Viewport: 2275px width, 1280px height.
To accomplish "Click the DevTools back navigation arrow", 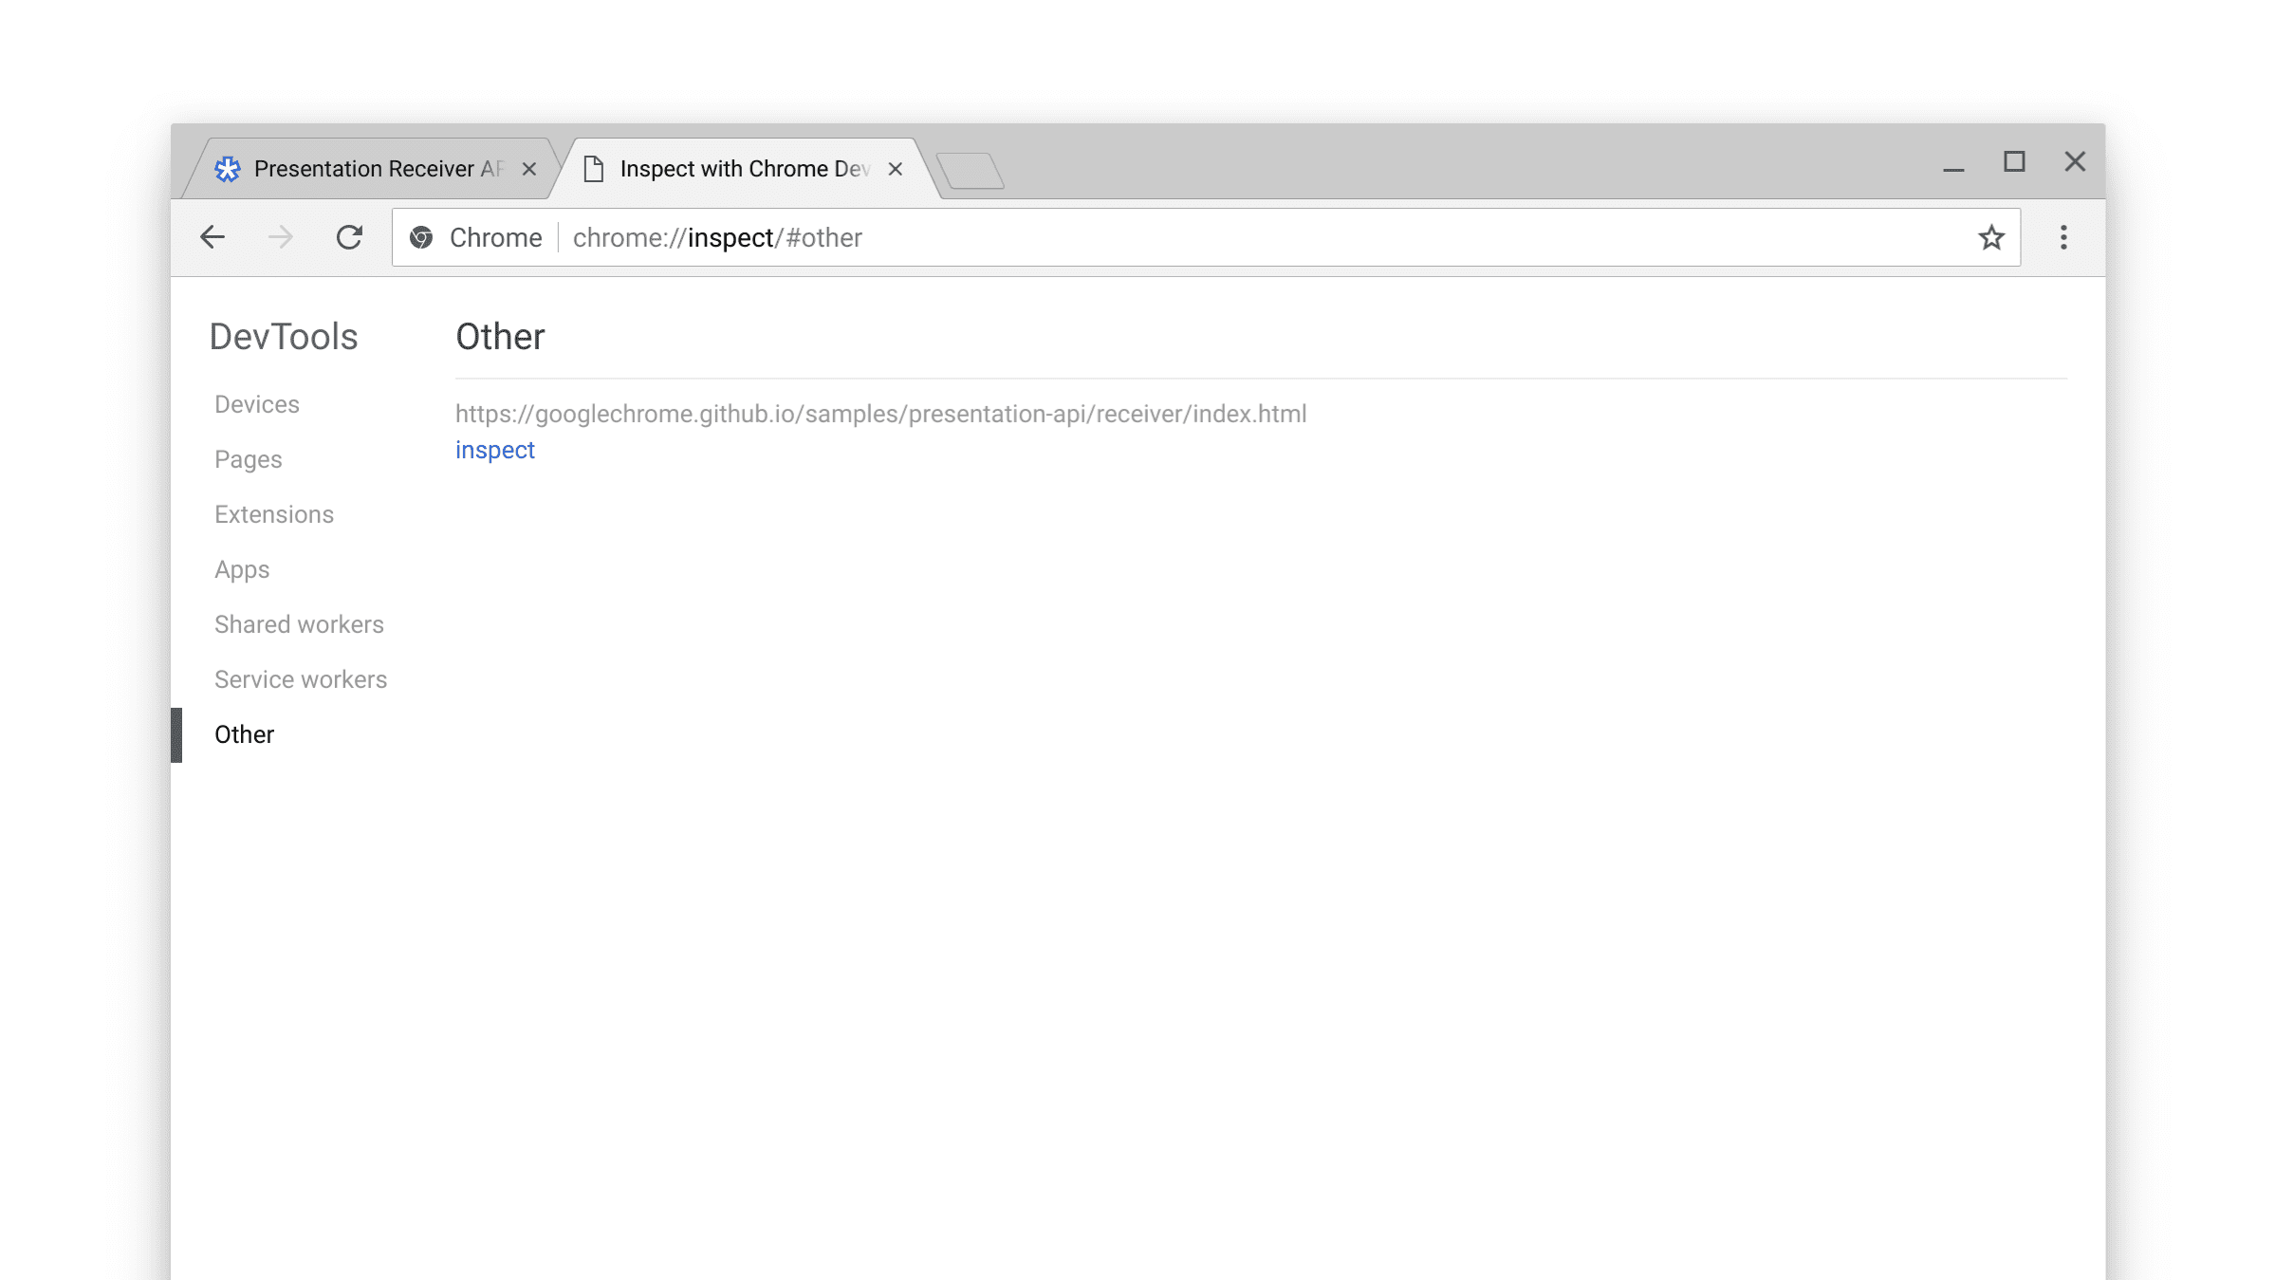I will (x=211, y=236).
